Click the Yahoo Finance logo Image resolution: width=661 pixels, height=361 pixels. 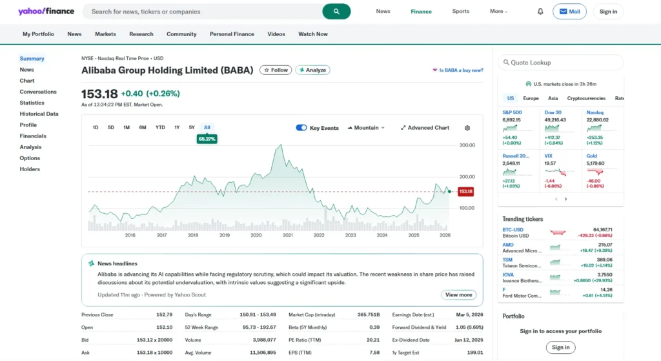[x=46, y=12]
